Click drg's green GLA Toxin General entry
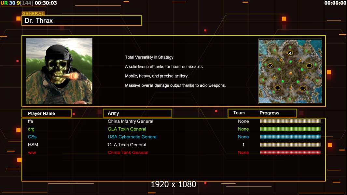Screen dimensions: 347x195 click(127, 129)
